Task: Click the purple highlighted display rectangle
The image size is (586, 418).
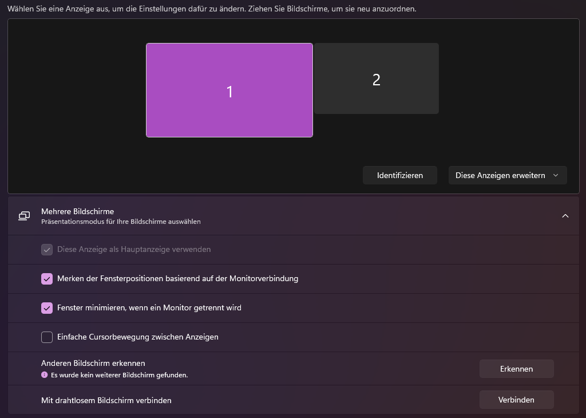Action: pyautogui.click(x=229, y=90)
